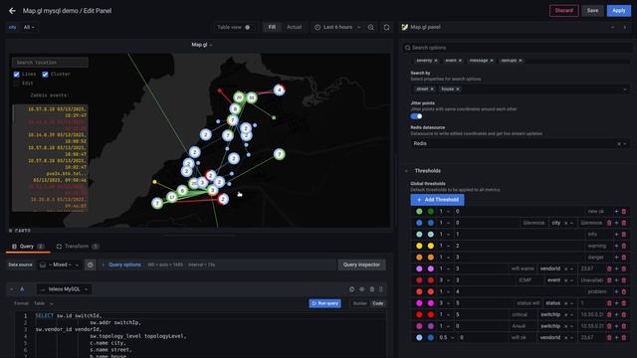
Task: Grab query A's drag handle
Action: [x=381, y=289]
